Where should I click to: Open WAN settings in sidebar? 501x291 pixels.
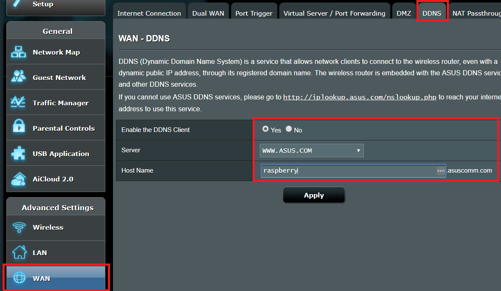[56, 278]
